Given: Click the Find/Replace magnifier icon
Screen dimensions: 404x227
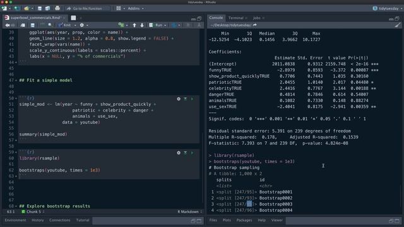Looking at the screenshot, I should click(50, 25).
